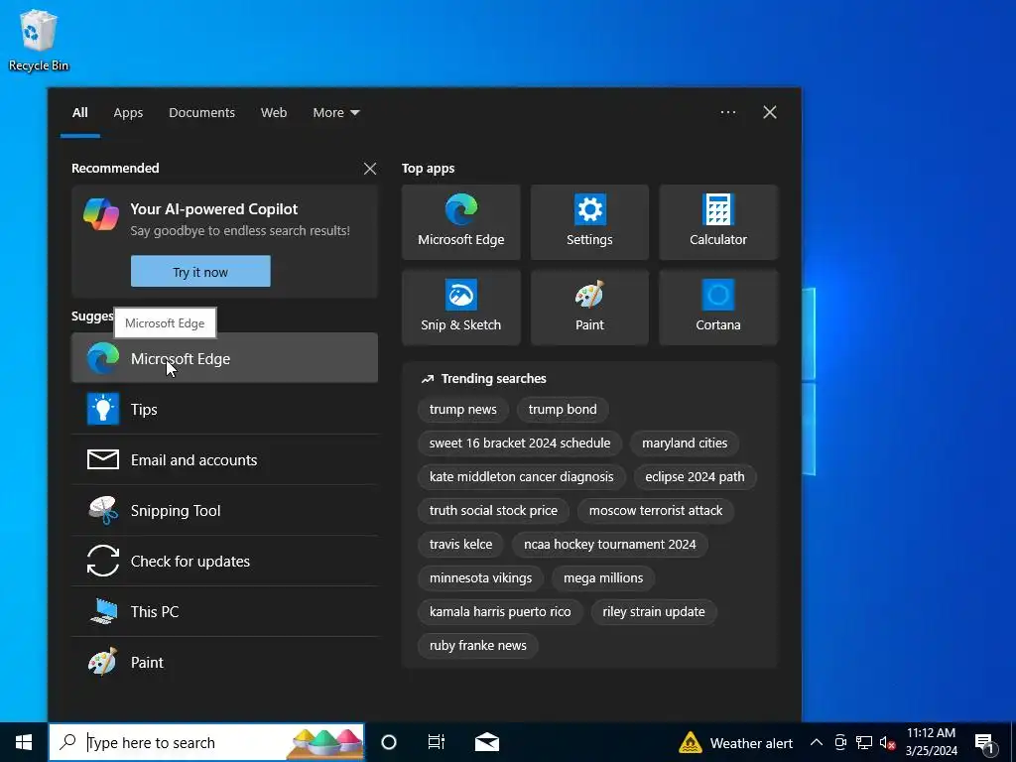Search trending 'minnesota vikings'
The width and height of the screenshot is (1016, 762).
(480, 578)
